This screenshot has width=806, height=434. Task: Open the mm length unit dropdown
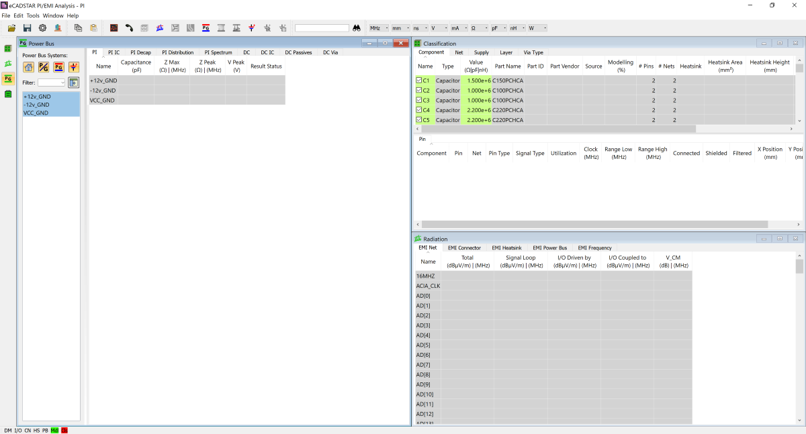click(400, 28)
